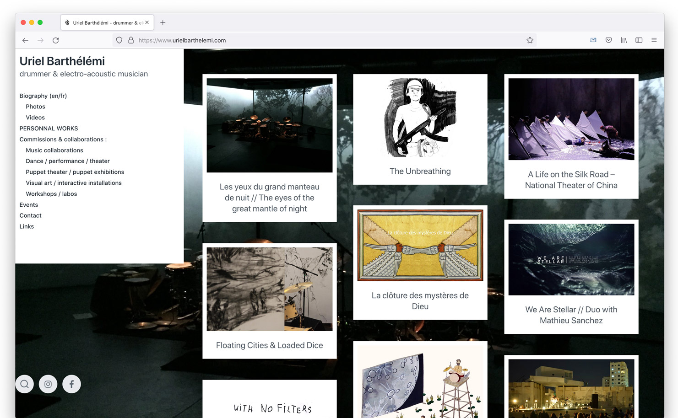Open the Music collaborations menu item
The height and width of the screenshot is (418, 678).
click(54, 150)
